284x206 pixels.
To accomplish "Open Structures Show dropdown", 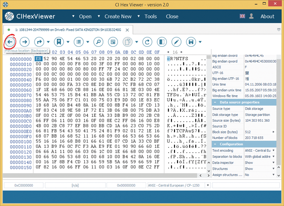I will point(273,169).
